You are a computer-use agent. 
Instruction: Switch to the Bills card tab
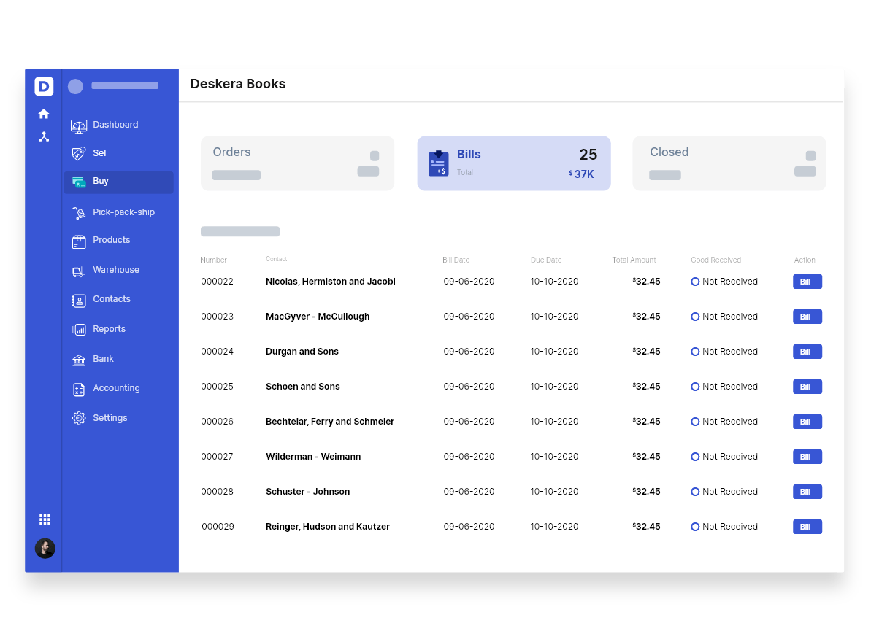[x=514, y=163]
